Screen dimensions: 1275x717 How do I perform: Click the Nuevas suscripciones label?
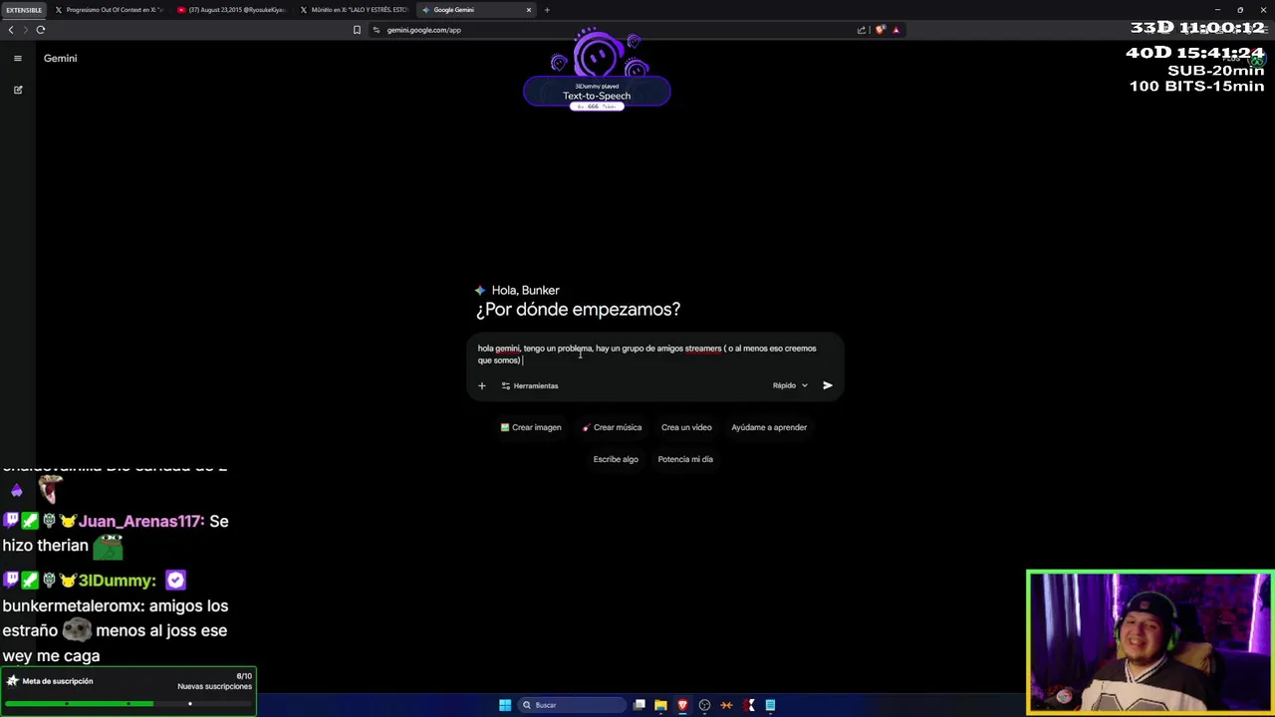coord(214,686)
